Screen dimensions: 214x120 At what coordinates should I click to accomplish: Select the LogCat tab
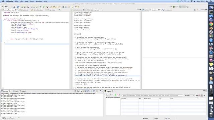[x=109, y=91]
